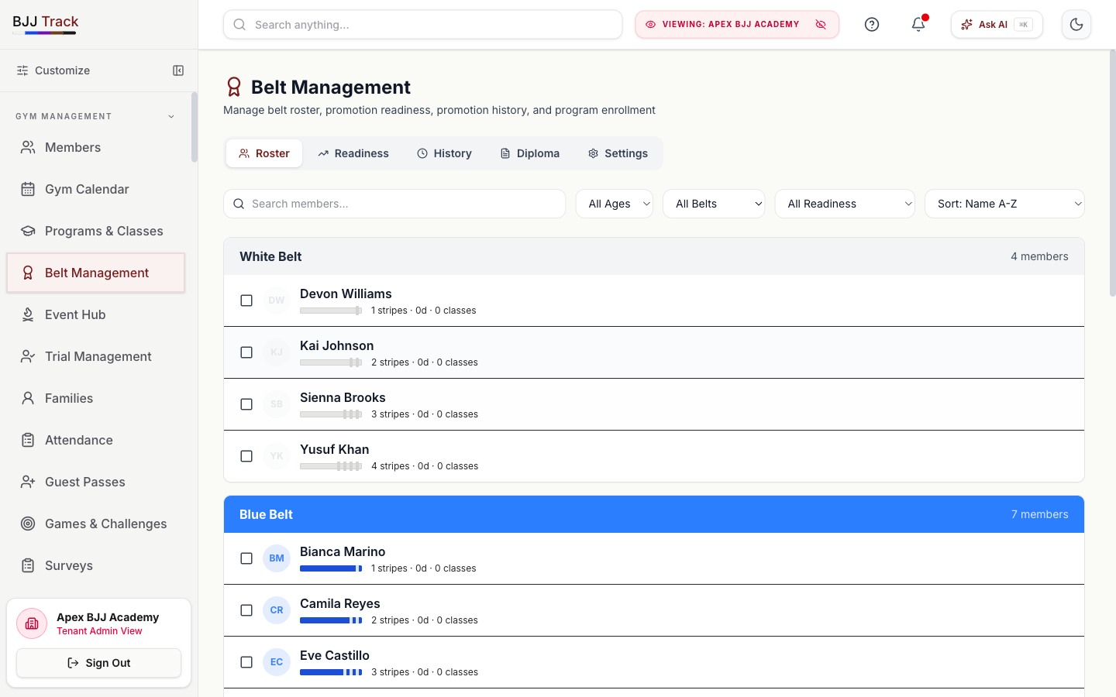Open Devon Williams member name

click(346, 294)
